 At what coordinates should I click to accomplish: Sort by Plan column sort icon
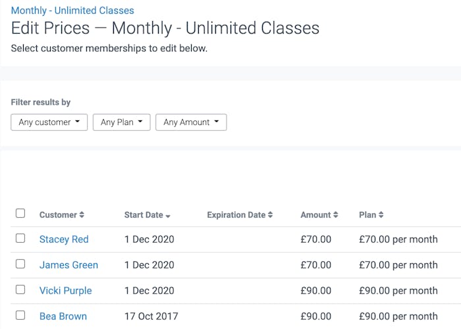[381, 215]
